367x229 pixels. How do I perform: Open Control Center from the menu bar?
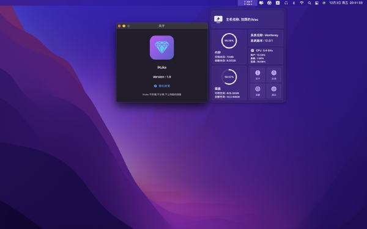point(317,3)
